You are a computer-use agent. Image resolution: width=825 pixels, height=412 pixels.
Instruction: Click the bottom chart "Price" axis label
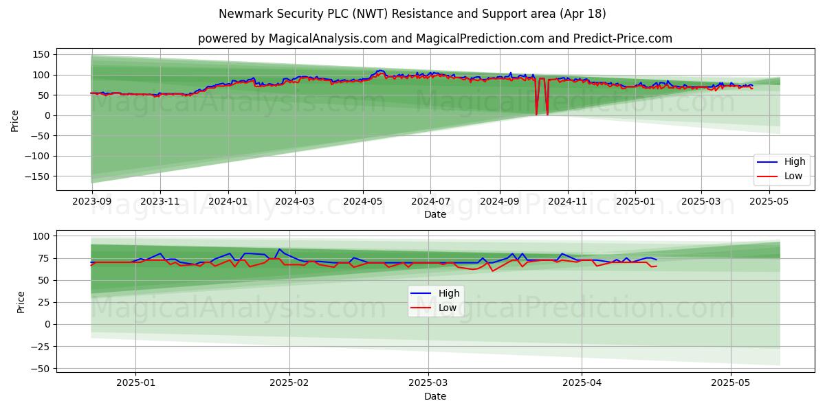(x=21, y=302)
